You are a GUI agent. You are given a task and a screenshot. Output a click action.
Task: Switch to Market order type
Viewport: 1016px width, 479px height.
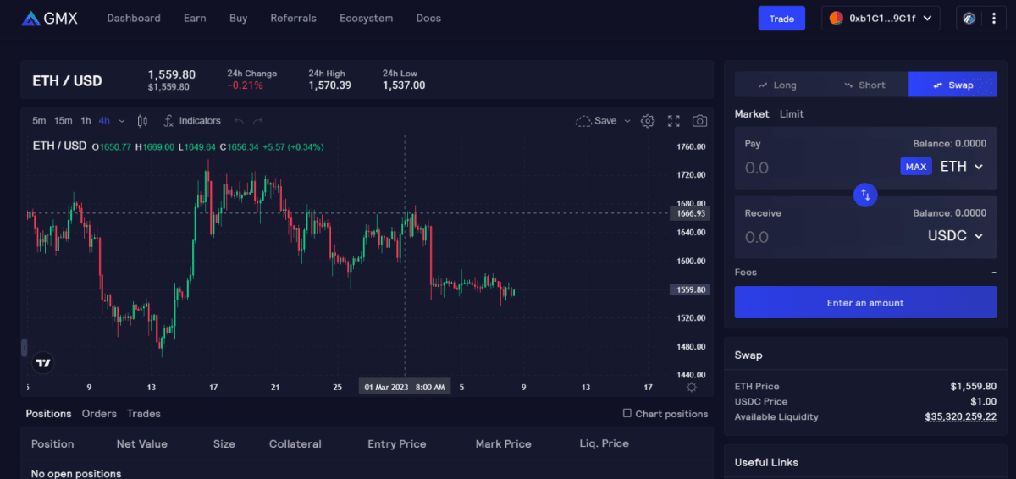[752, 113]
